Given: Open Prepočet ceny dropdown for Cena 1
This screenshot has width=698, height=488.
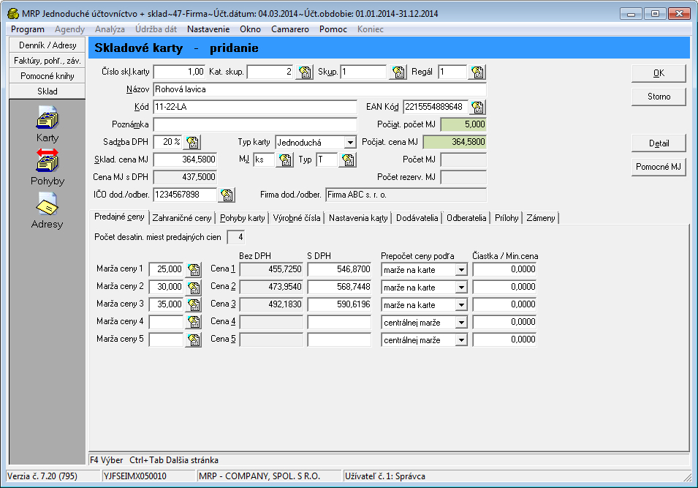Looking at the screenshot, I should click(x=460, y=270).
